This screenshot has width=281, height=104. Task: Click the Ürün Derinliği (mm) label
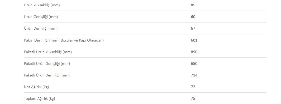(41, 29)
